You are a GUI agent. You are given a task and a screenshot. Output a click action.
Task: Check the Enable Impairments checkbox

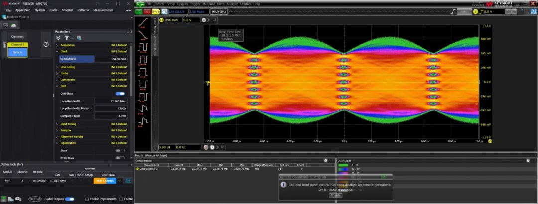coord(87,199)
